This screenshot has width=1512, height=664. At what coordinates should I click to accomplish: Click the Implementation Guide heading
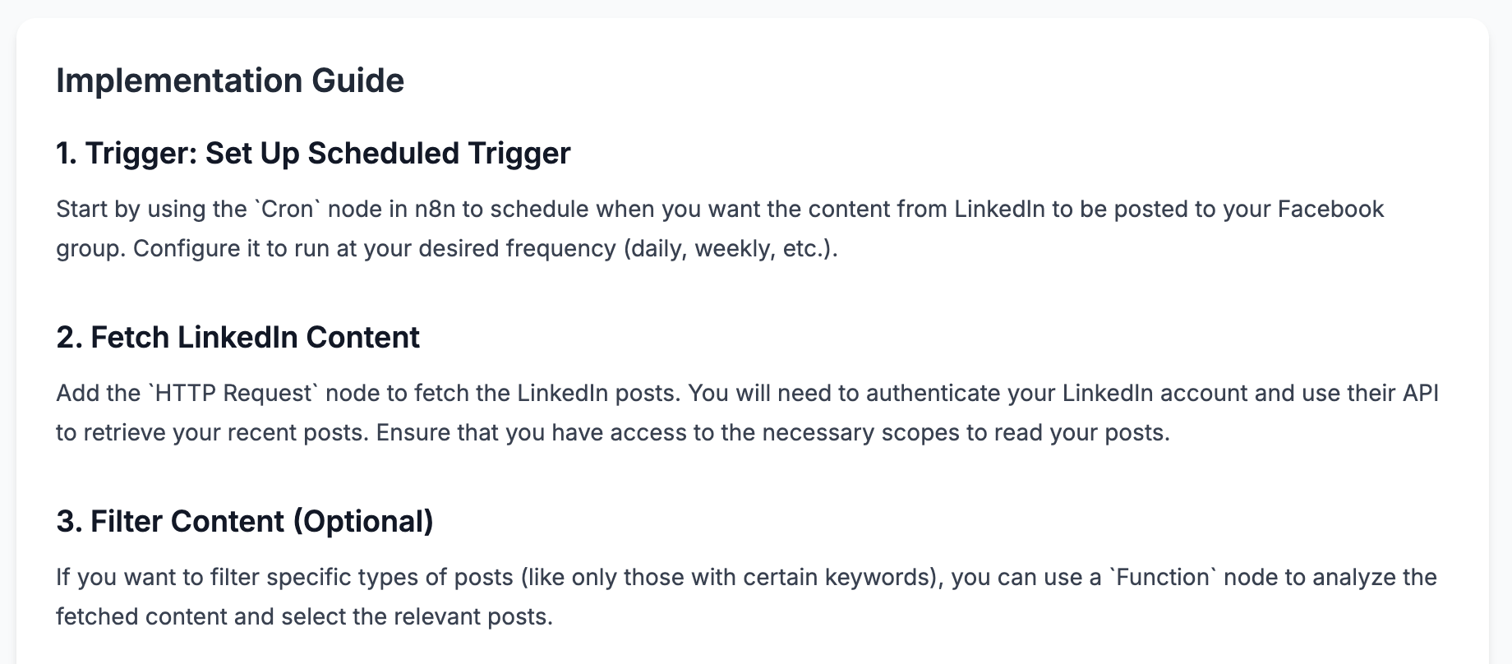(230, 81)
